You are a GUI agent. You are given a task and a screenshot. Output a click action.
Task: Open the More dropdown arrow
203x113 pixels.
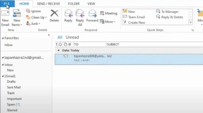[114, 22]
